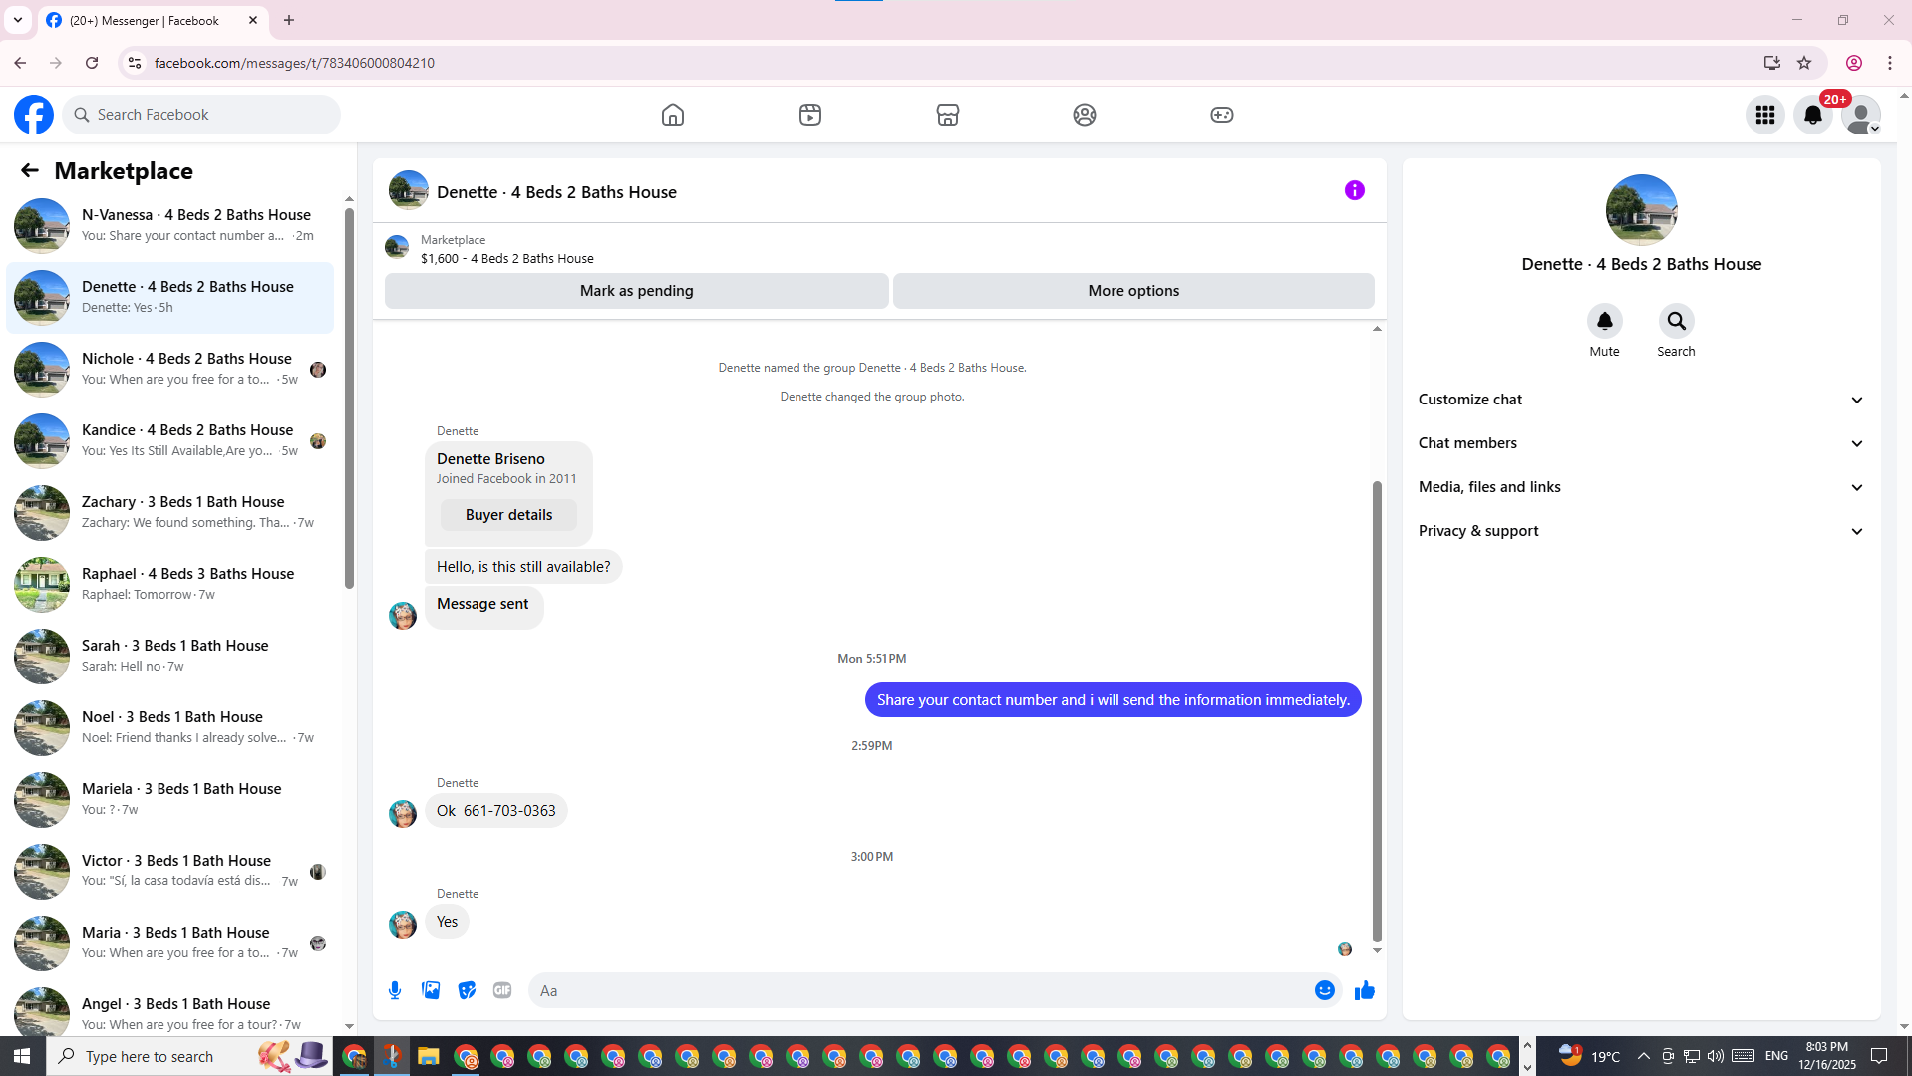Expand Privacy & support section
This screenshot has width=1912, height=1076.
pos(1641,531)
